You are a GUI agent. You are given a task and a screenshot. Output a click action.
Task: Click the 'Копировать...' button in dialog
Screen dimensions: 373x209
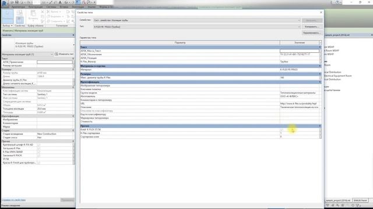312,27
